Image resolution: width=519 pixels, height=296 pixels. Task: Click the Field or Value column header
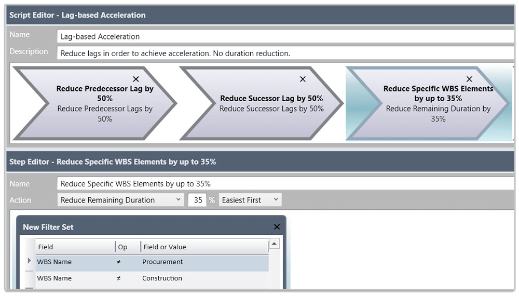pos(202,247)
